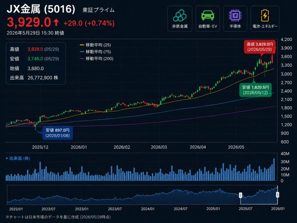Click the date 2026年5月29日 15:30 終値
Viewport: 297px width, 223px height.
tap(35, 33)
